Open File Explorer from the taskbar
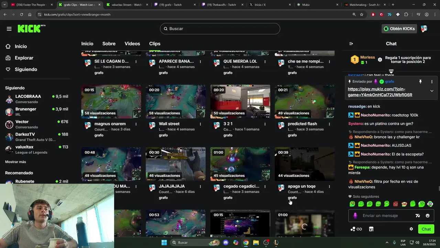The image size is (440, 248). [x=256, y=242]
